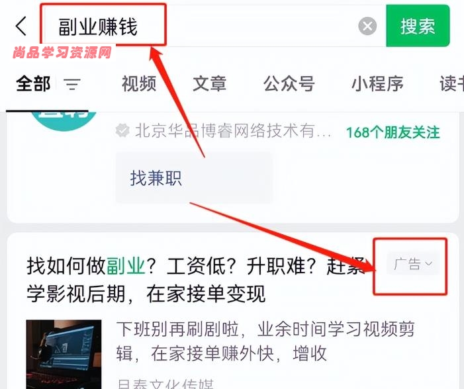The width and height of the screenshot is (464, 389).
Task: Click the 找兼职 button
Action: point(194,178)
